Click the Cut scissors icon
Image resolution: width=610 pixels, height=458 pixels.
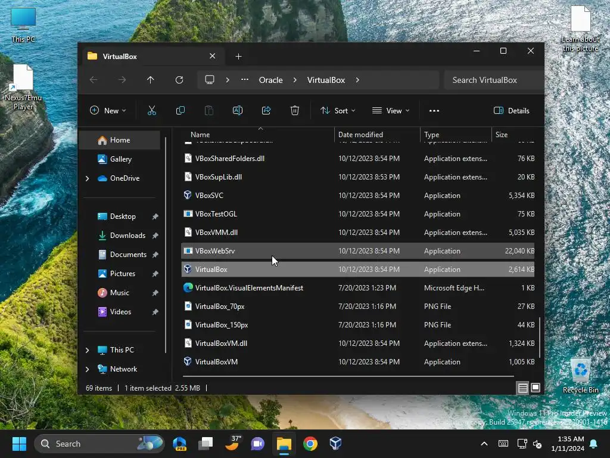tap(152, 110)
